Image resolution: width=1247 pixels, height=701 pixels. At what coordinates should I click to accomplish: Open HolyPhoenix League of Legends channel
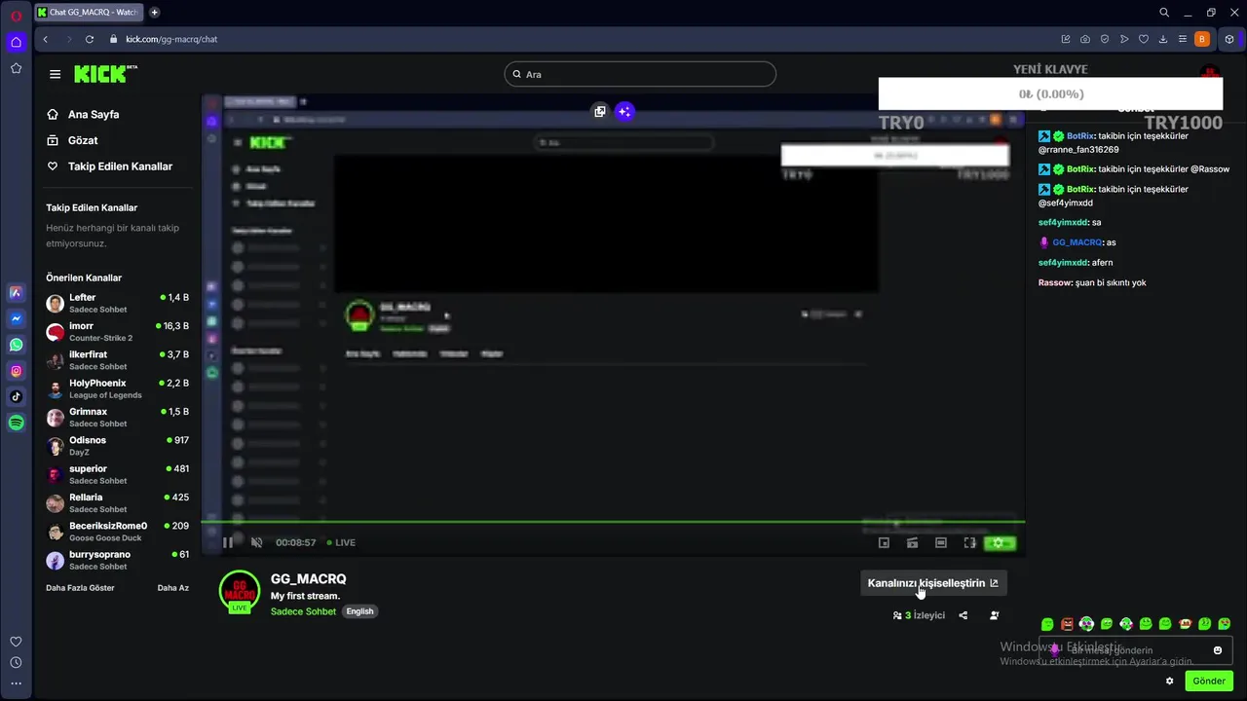pyautogui.click(x=117, y=388)
